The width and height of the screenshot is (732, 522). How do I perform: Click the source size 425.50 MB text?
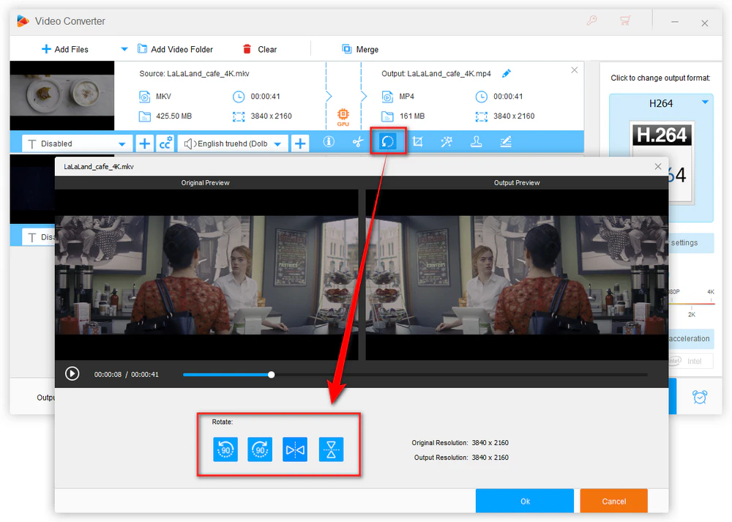point(173,116)
